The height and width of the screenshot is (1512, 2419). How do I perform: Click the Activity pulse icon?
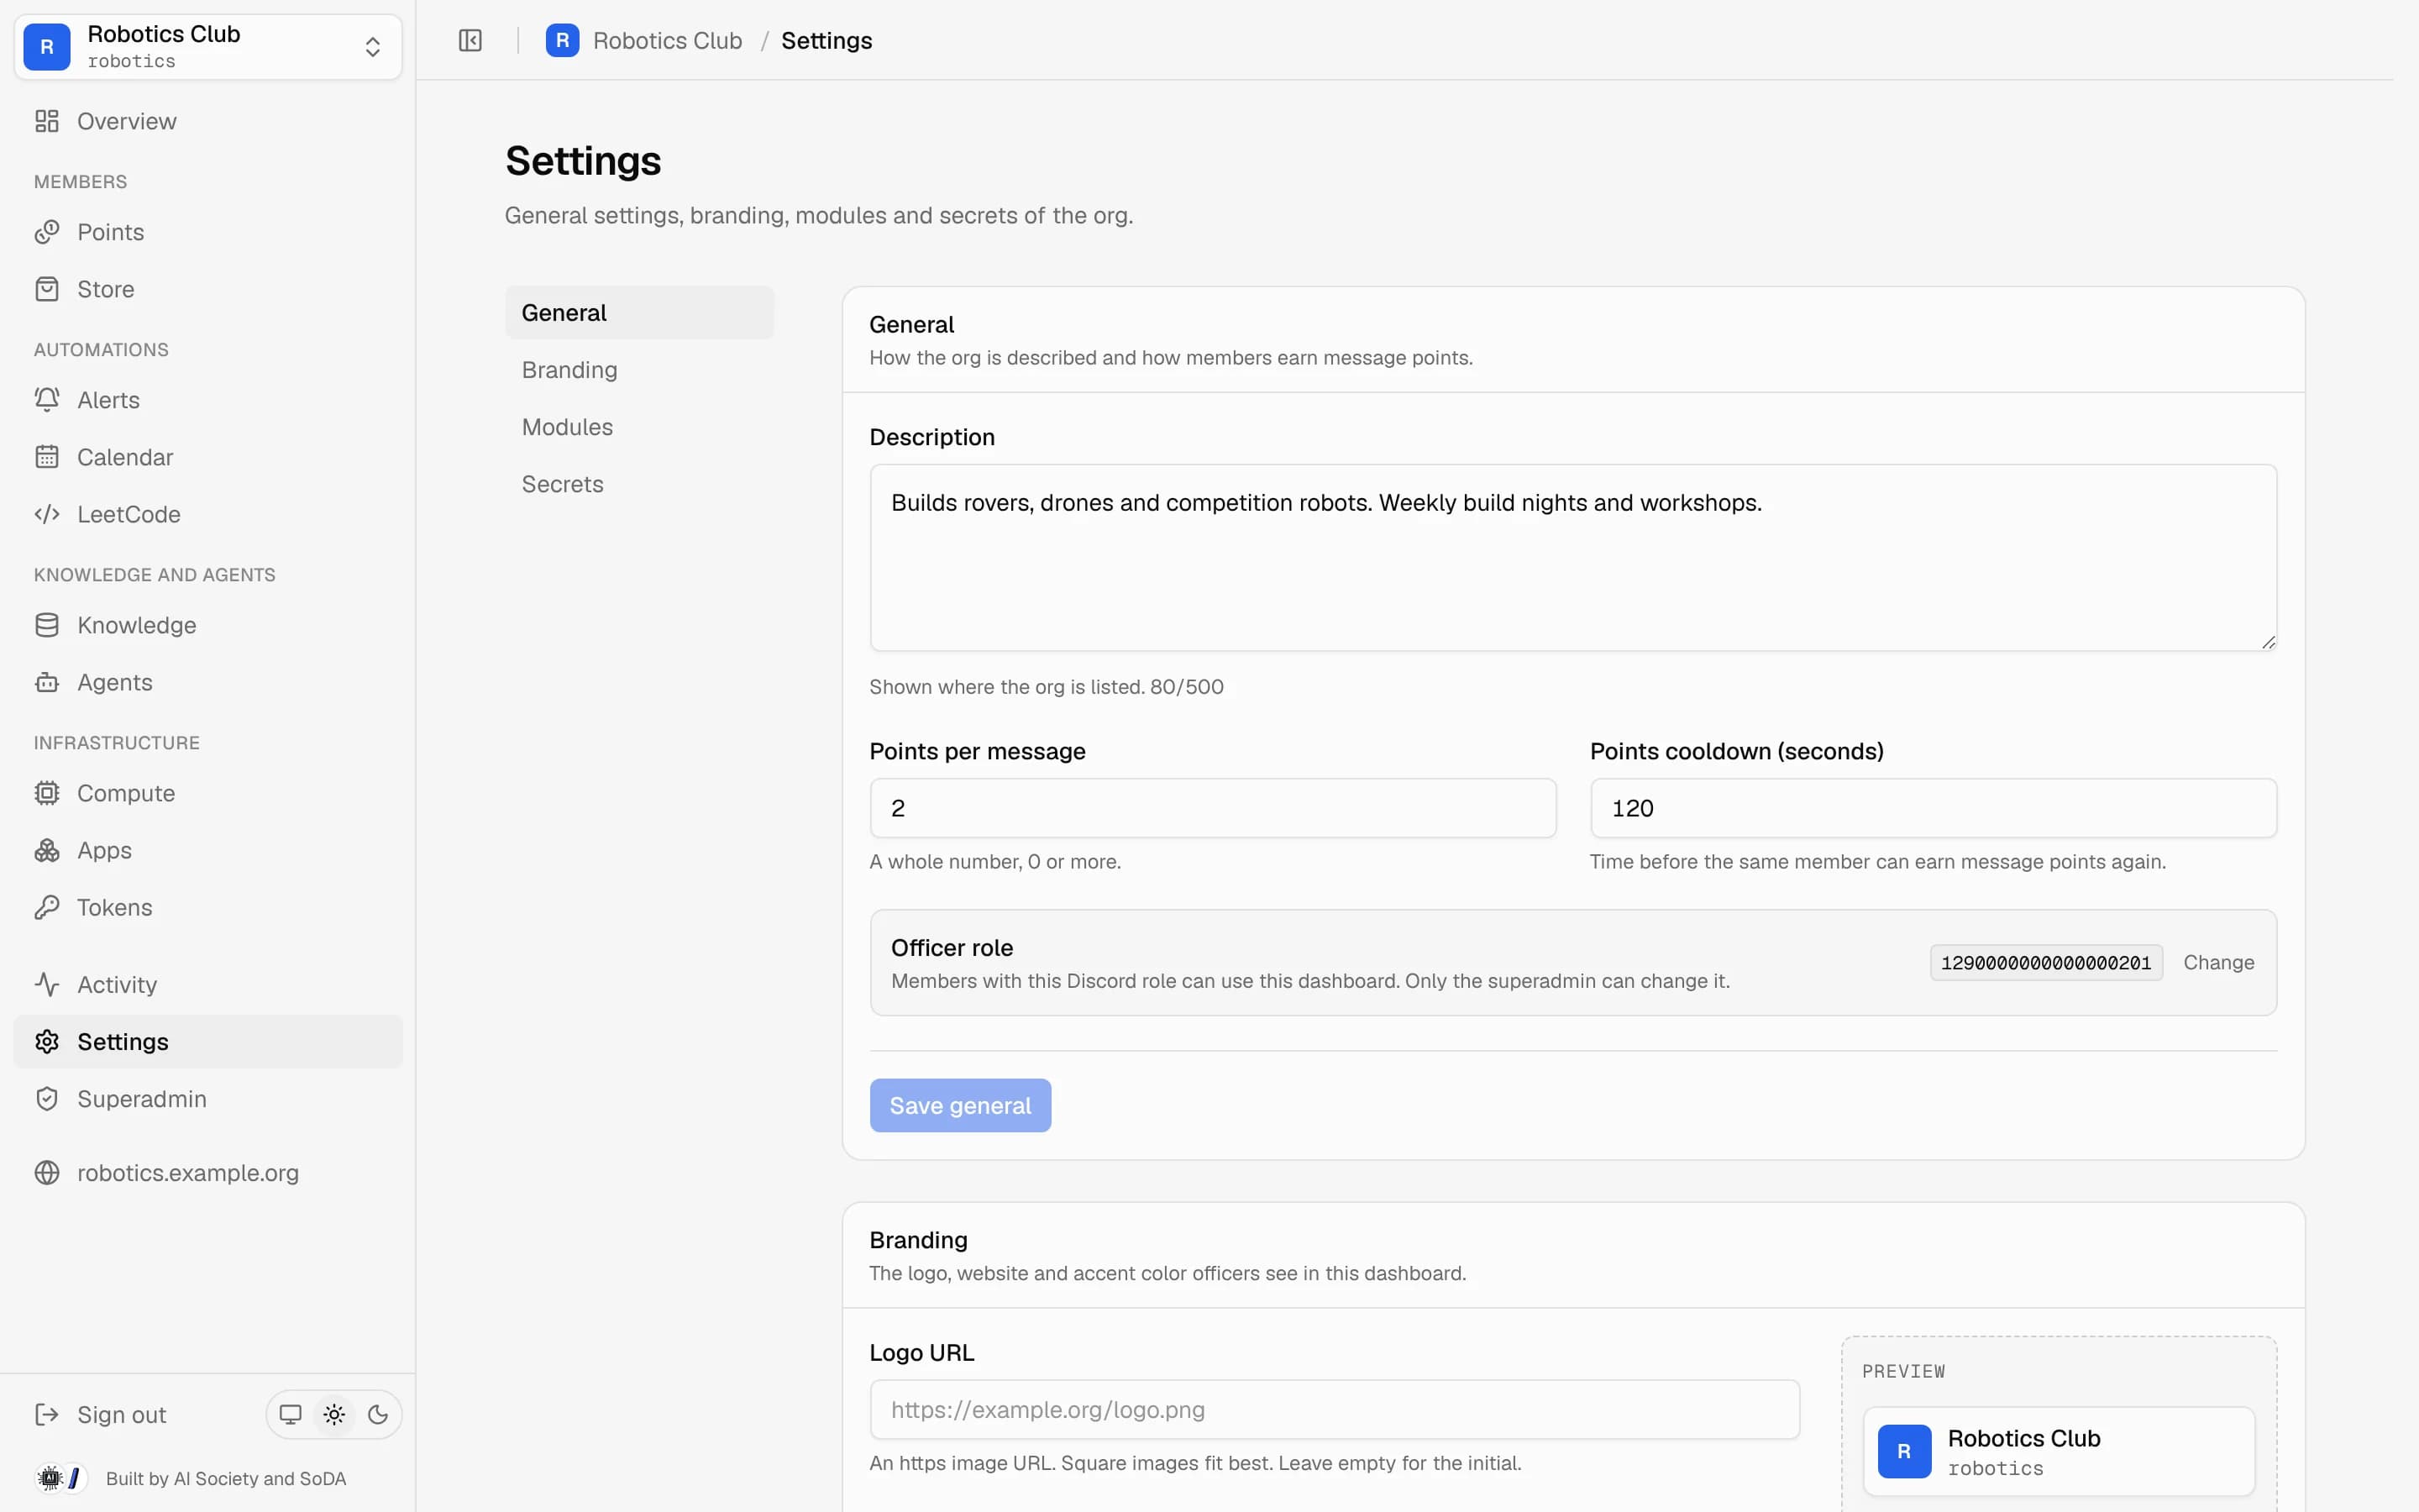click(47, 984)
